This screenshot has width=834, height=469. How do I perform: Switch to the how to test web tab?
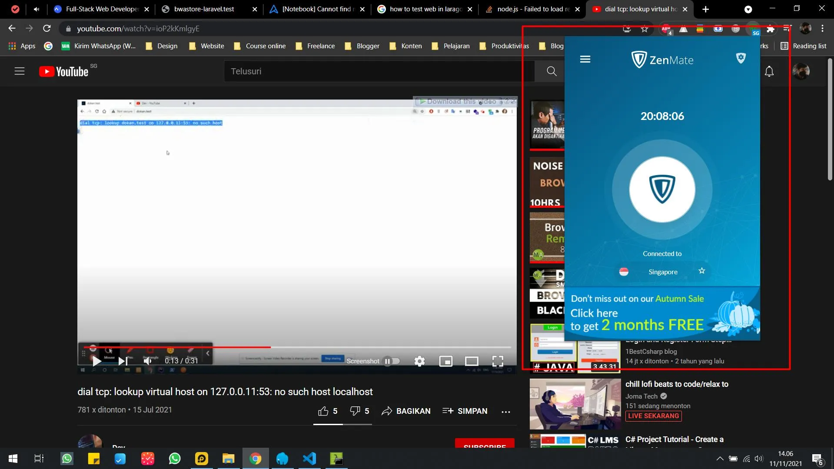(x=425, y=9)
